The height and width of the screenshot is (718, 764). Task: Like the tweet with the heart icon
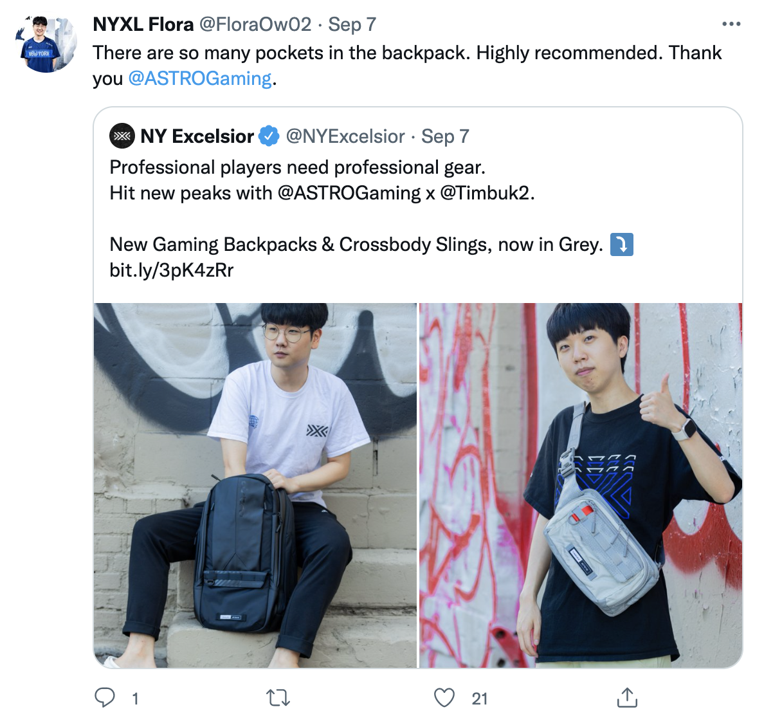pyautogui.click(x=444, y=697)
